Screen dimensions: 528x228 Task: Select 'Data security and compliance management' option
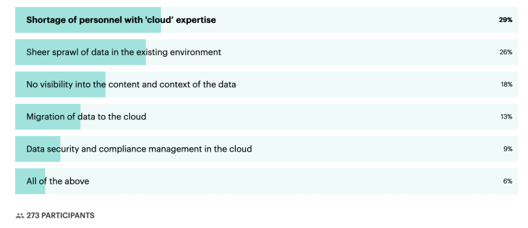pos(266,149)
